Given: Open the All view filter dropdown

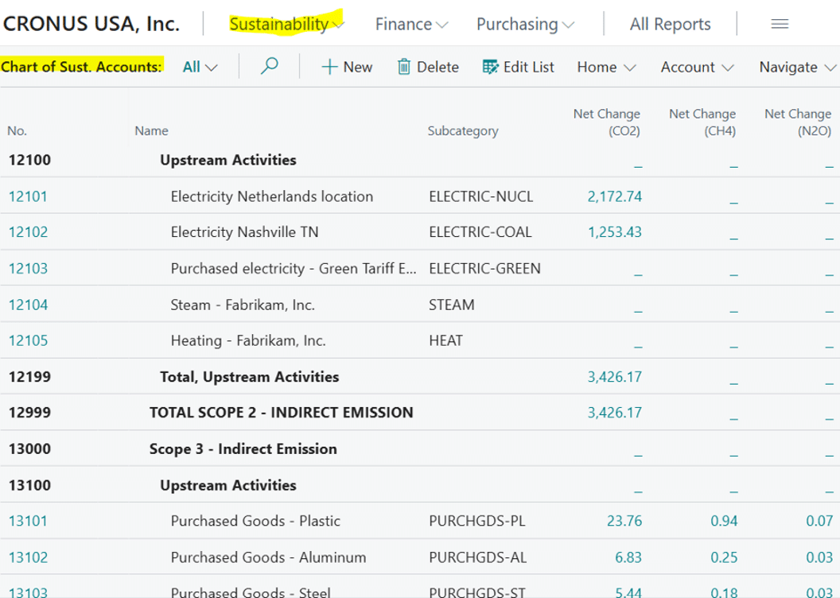Looking at the screenshot, I should coord(200,68).
